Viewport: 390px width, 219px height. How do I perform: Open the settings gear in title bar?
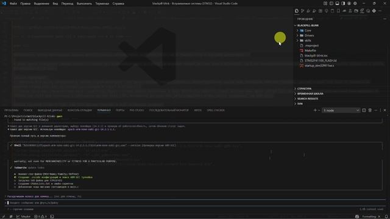point(355,4)
